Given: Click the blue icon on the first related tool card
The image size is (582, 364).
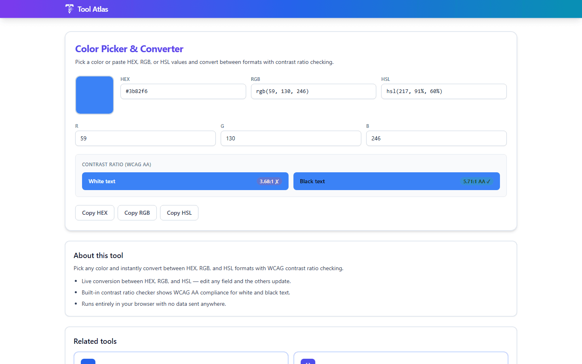Looking at the screenshot, I should (88, 361).
